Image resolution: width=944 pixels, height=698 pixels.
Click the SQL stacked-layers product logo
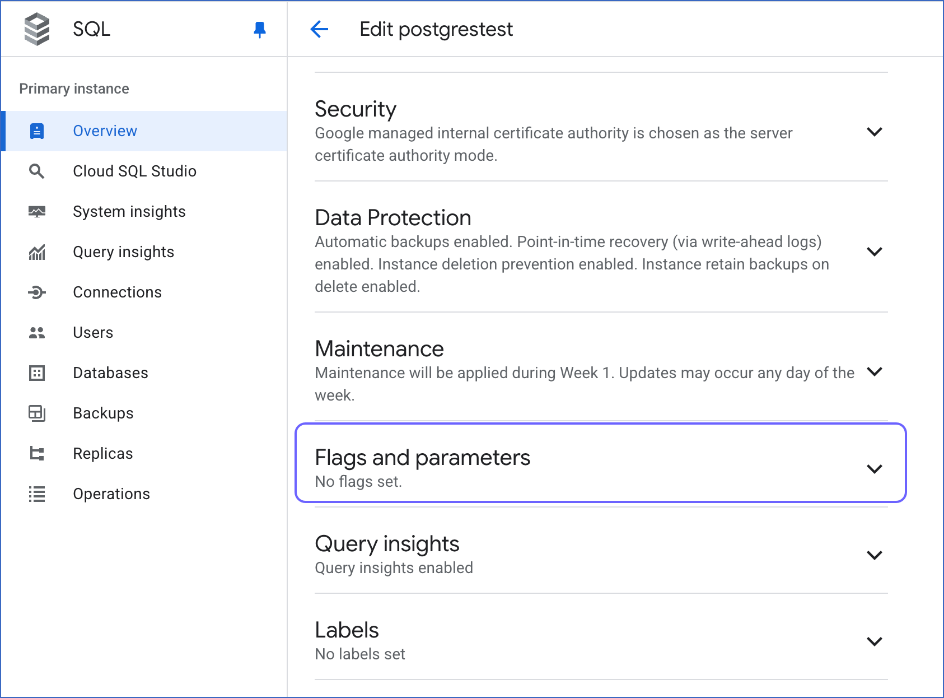(37, 29)
